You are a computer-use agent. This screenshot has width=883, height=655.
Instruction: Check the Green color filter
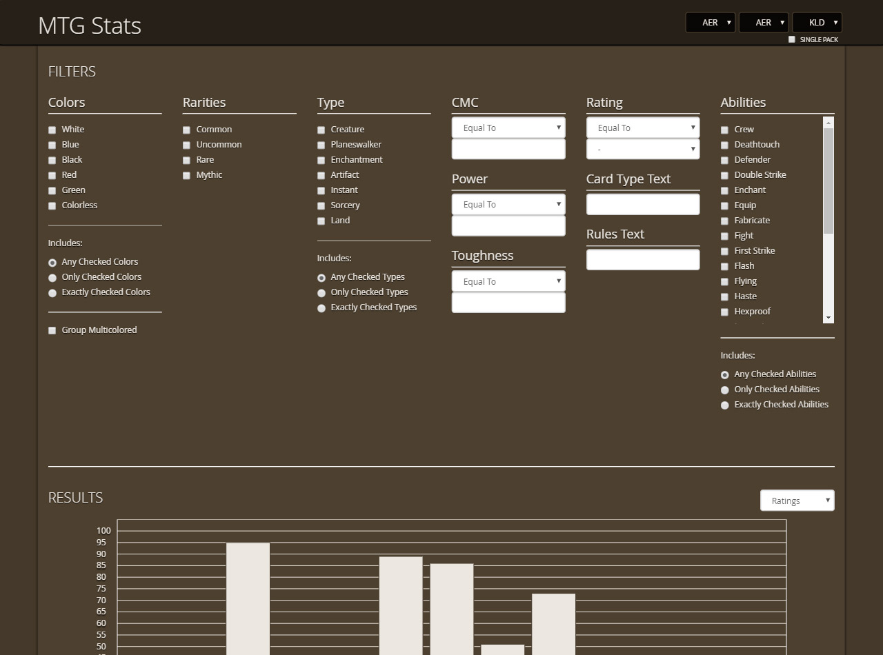point(52,190)
